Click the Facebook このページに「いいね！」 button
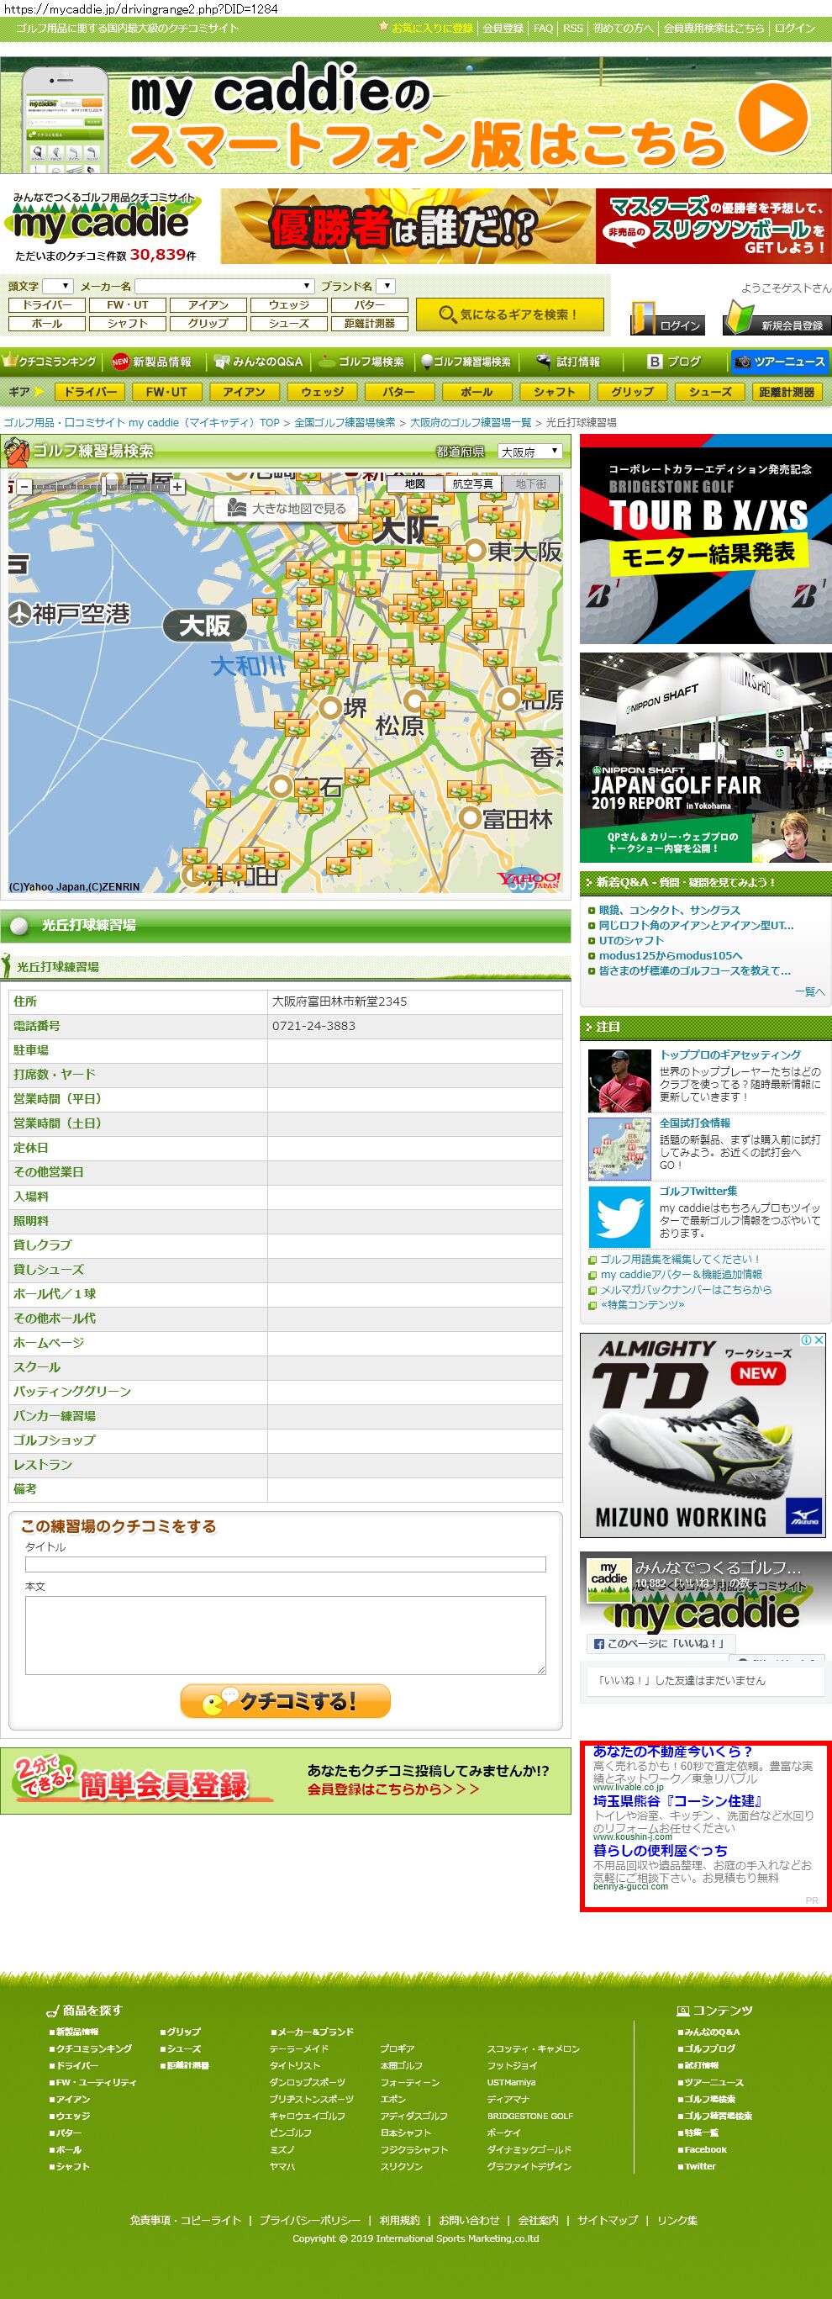 click(659, 1643)
